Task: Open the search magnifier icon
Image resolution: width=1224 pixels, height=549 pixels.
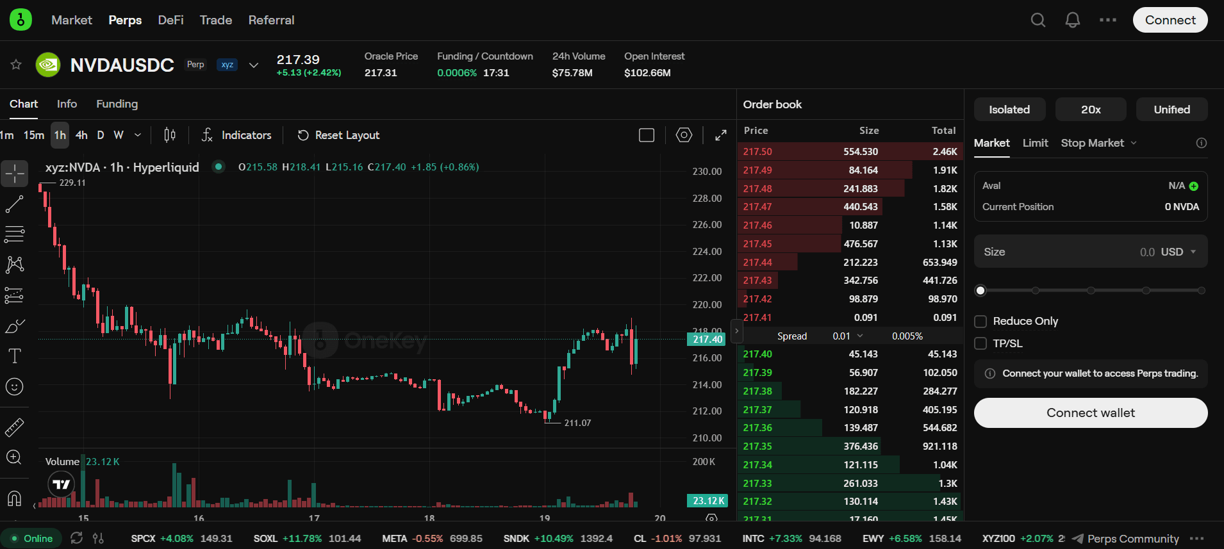Action: click(1038, 20)
